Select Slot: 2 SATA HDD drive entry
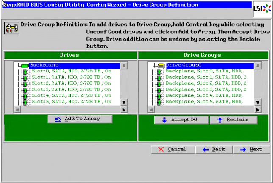Screen dimensions: 273x183 (71, 83)
